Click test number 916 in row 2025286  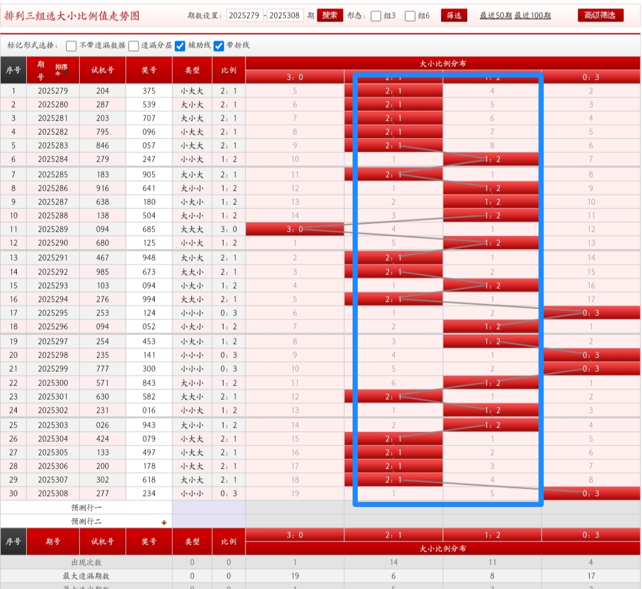coord(102,188)
